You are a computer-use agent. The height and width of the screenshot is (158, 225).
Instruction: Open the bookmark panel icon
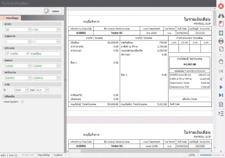221,23
